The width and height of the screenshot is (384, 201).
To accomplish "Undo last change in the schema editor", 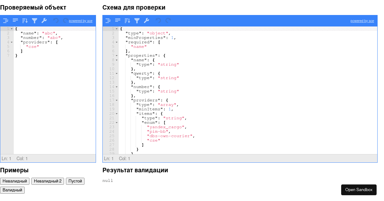I will point(158,21).
